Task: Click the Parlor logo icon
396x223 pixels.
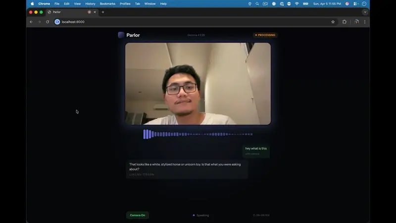Action: pyautogui.click(x=121, y=35)
